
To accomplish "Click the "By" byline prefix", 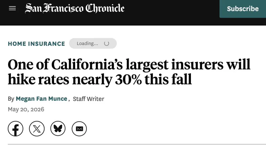I will pos(11,99).
